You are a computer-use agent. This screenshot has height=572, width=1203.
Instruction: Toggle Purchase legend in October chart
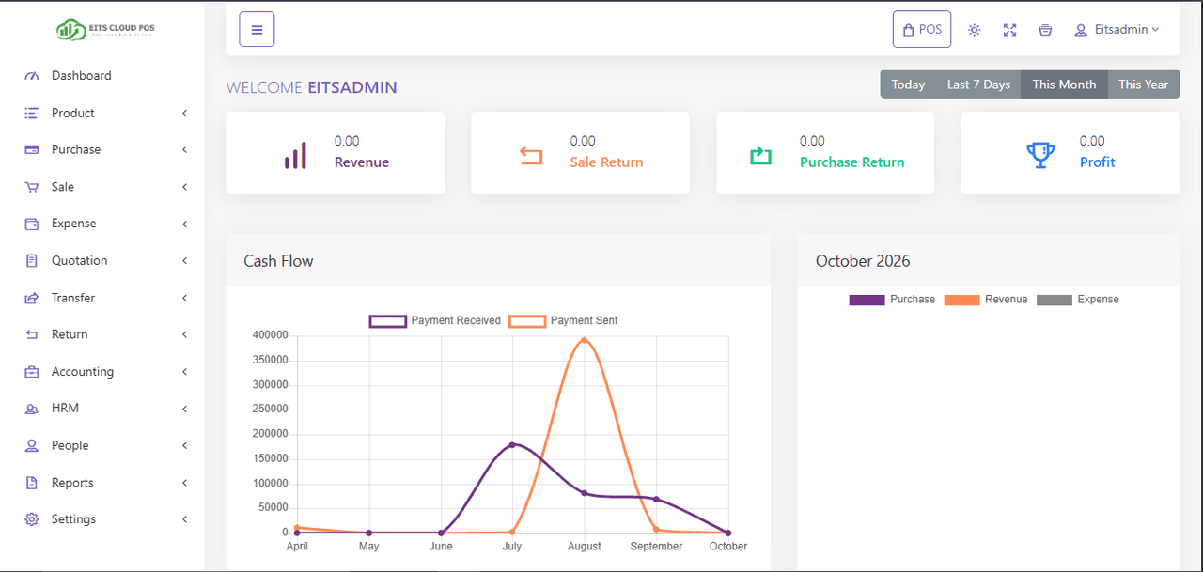click(x=892, y=300)
